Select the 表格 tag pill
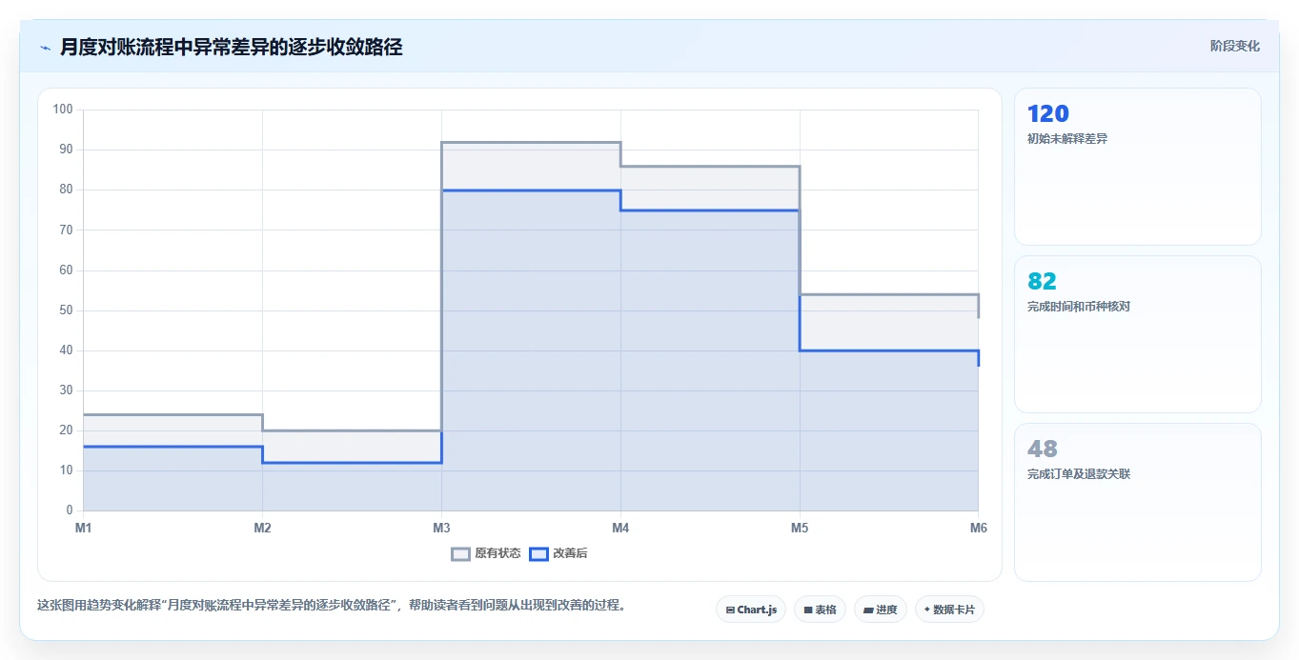Viewport: 1299px width, 660px height. coord(820,610)
